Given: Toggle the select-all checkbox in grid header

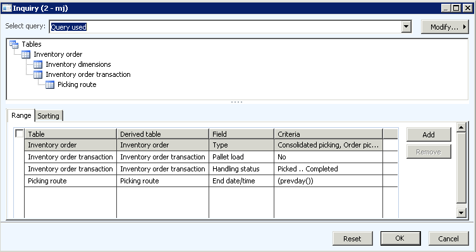Looking at the screenshot, I should pyautogui.click(x=20, y=134).
